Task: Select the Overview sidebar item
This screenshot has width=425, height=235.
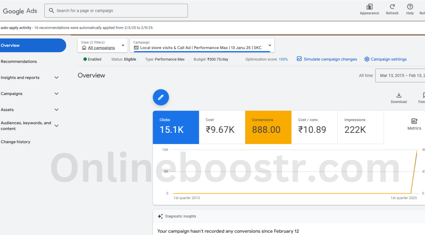Action: click(33, 45)
